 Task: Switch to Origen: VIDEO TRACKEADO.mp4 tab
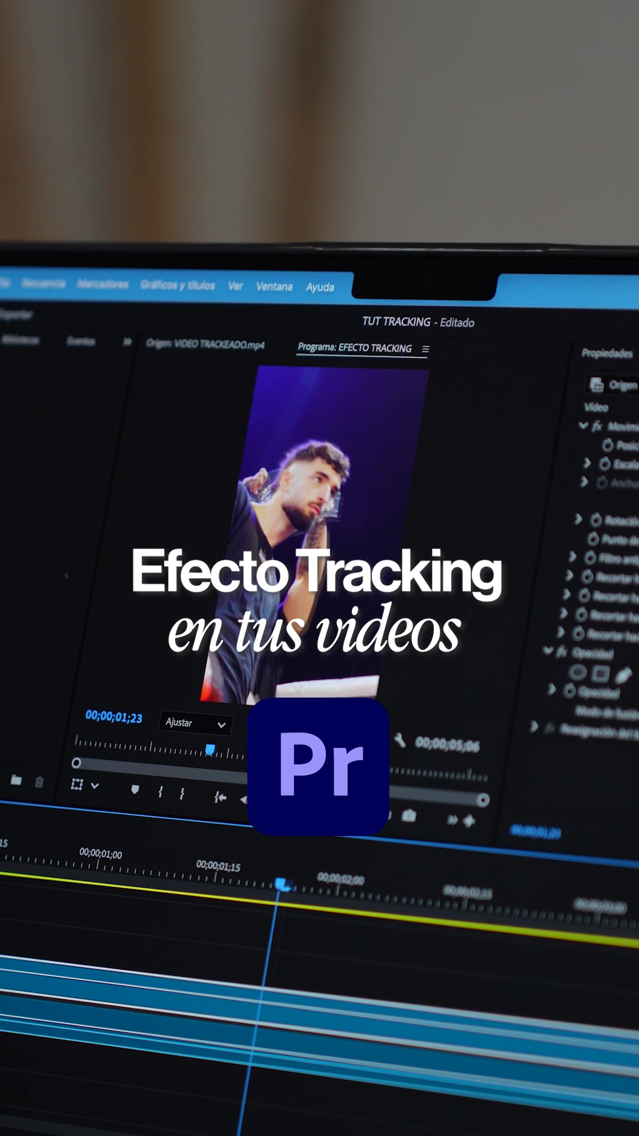[x=205, y=344]
